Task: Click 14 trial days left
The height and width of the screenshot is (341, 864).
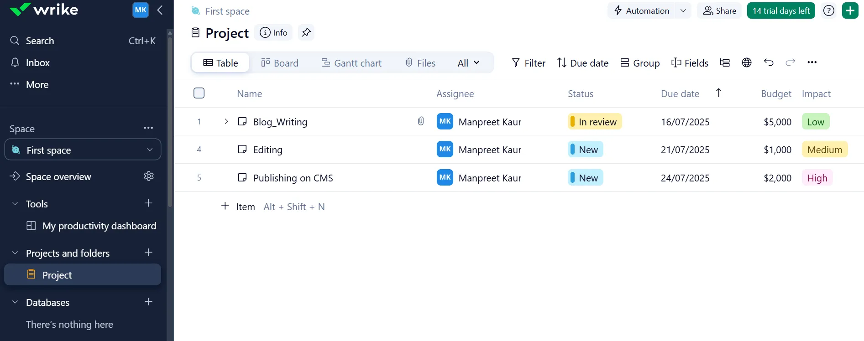Action: point(781,10)
